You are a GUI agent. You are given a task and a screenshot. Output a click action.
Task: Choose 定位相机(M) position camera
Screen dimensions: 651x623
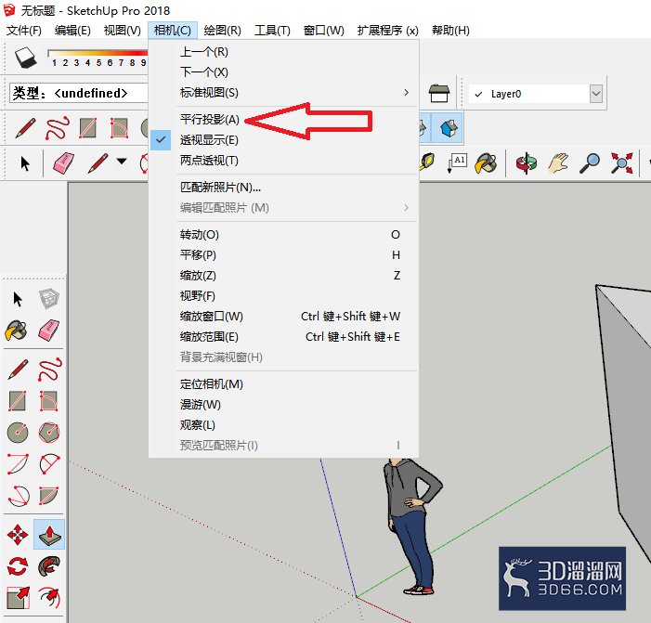(x=283, y=384)
